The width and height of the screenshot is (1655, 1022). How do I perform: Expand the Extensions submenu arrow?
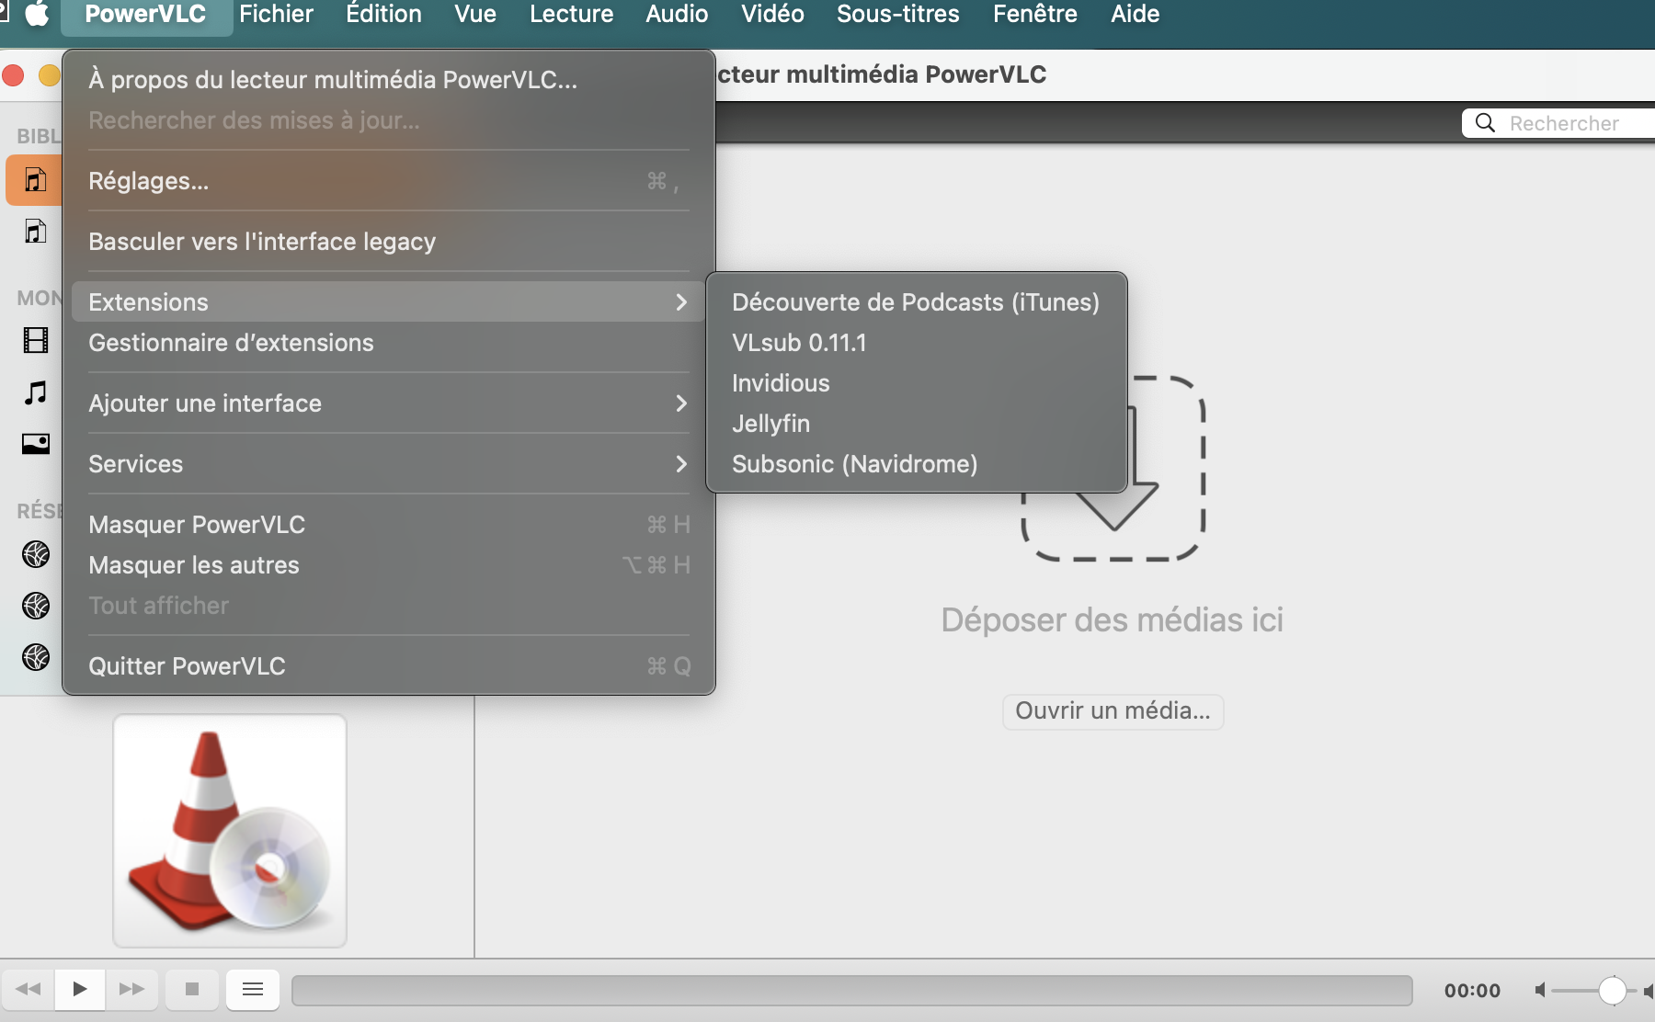point(681,302)
